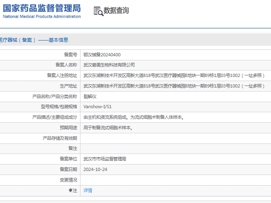This screenshot has height=203, width=271.
Task: Click the 备案人注册地址 address value
Action: click(174, 75)
